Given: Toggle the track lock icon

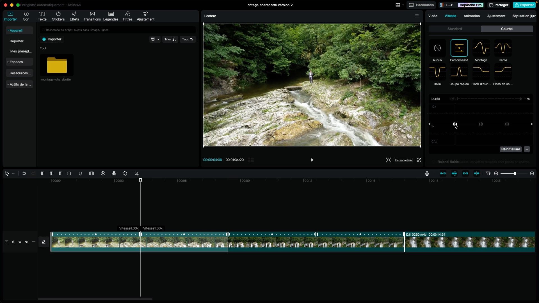Looking at the screenshot, I should click(13, 242).
